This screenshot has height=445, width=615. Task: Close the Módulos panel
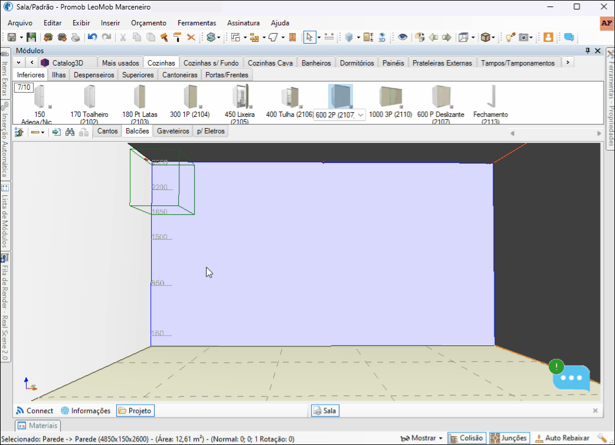tap(598, 51)
